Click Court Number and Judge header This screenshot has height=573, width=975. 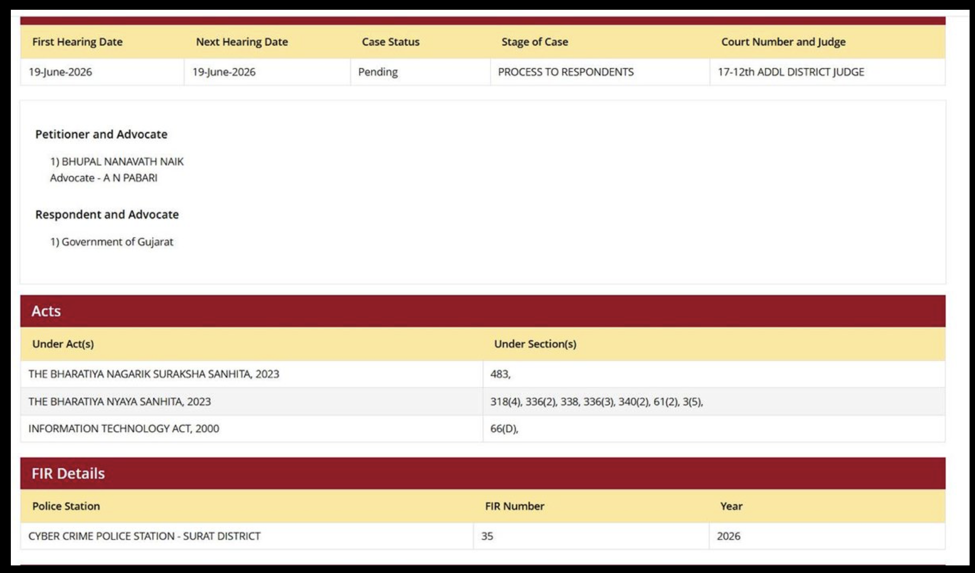tap(783, 42)
